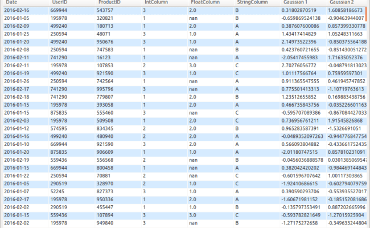
Task: Select ProductID cell 320821
Action: coord(105,18)
